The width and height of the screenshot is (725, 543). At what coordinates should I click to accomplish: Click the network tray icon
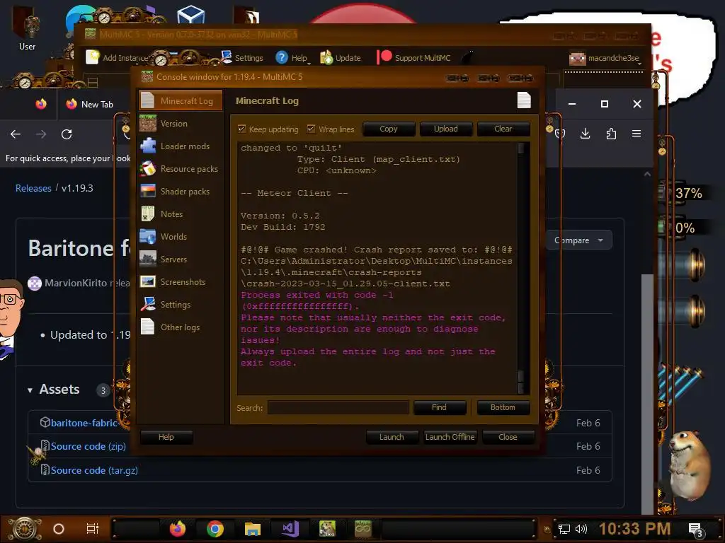(564, 529)
